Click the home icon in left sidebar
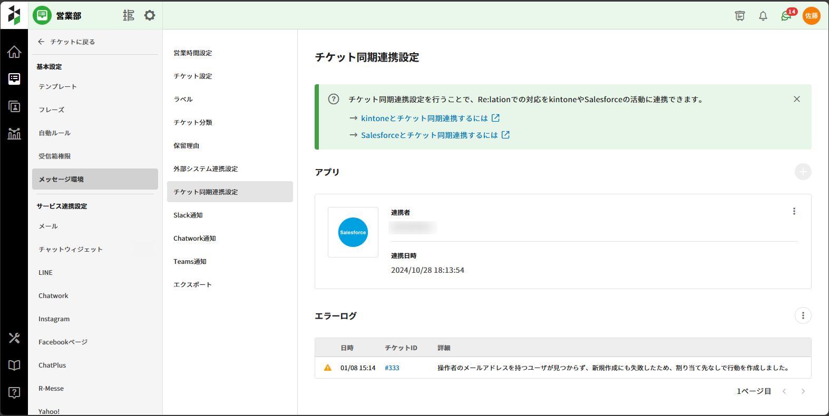This screenshot has width=829, height=416. coord(14,52)
